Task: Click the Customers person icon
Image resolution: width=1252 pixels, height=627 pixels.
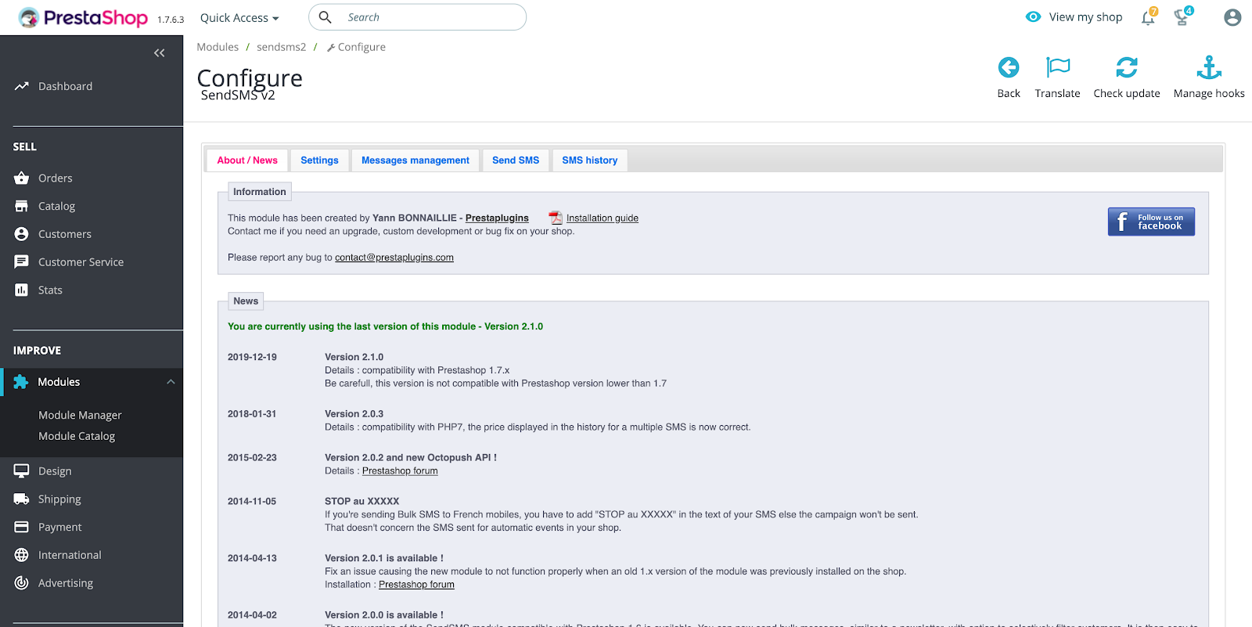Action: (21, 234)
